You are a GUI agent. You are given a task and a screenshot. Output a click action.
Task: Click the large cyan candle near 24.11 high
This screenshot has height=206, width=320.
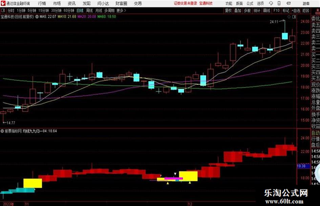285,36
